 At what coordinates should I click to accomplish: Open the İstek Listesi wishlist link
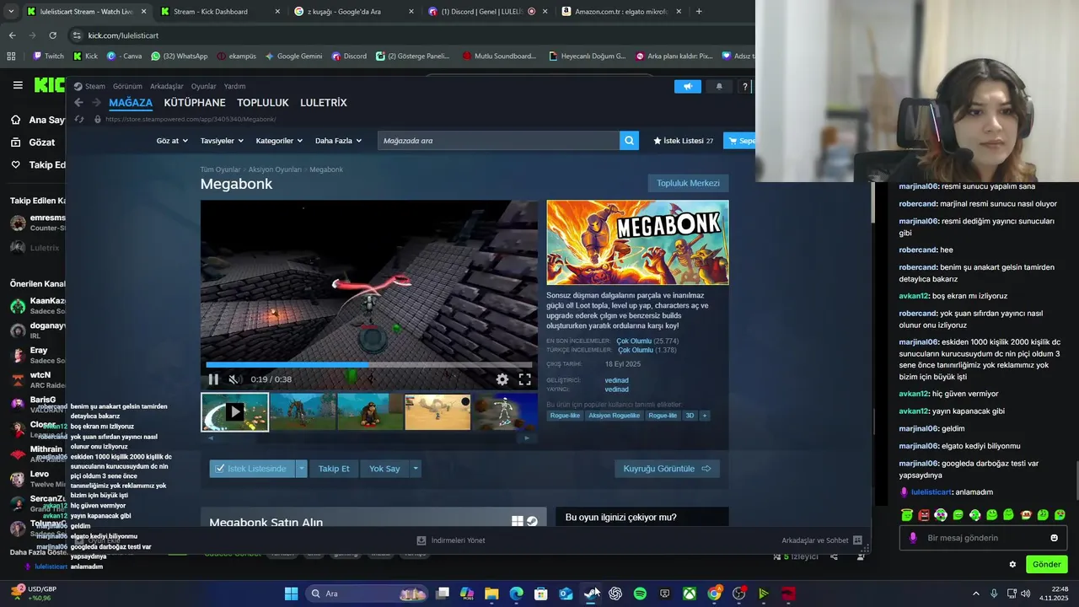684,141
